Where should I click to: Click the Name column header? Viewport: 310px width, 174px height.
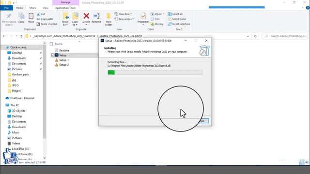click(59, 44)
